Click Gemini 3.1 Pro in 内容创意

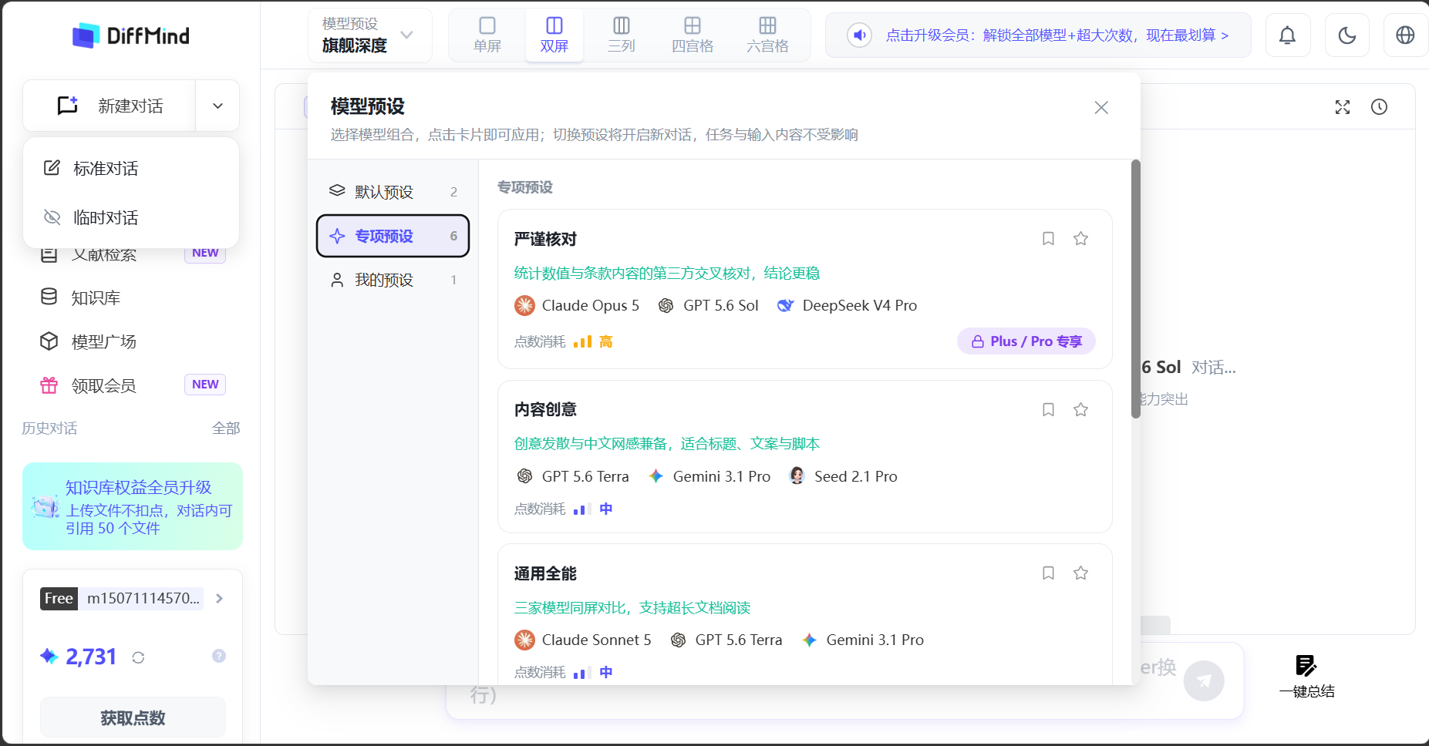(709, 476)
